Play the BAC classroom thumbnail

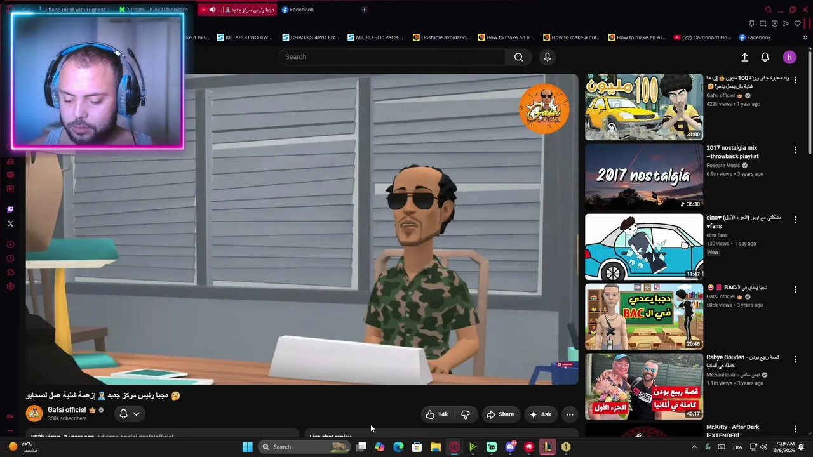(x=644, y=317)
